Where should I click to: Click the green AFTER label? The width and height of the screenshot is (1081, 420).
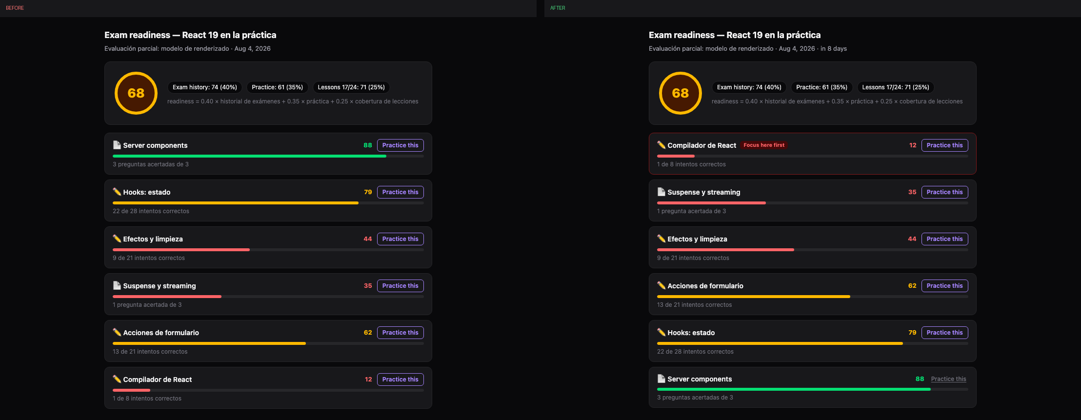pos(558,8)
